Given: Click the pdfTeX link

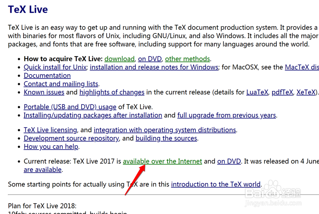Looking at the screenshot, I should 282,92.
